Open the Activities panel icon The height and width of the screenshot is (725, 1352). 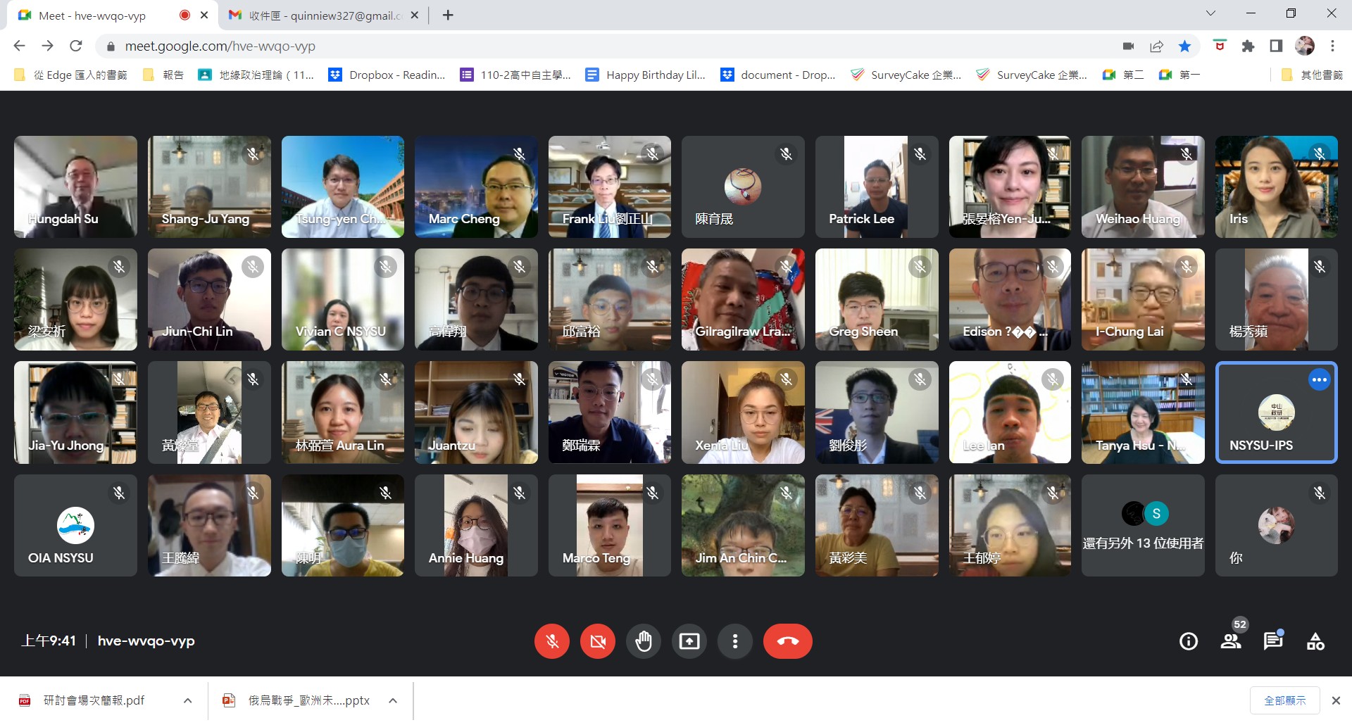(1315, 641)
